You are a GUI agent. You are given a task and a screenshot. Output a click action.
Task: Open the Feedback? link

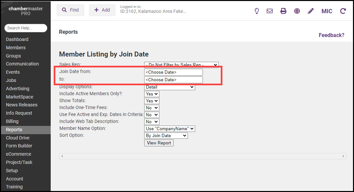pyautogui.click(x=331, y=35)
